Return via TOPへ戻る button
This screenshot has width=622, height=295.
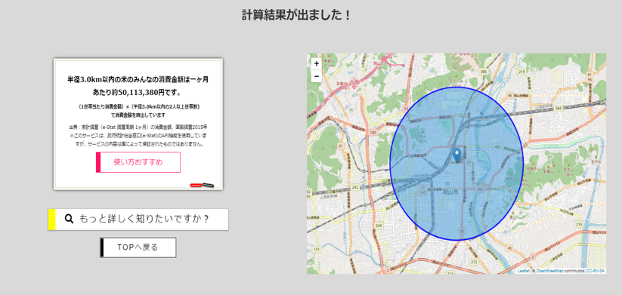(138, 247)
